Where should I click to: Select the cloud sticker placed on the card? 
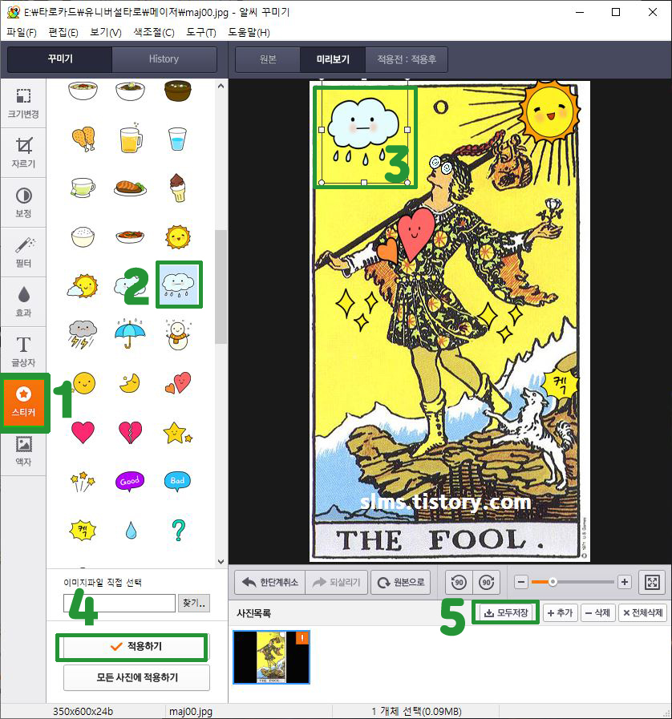(x=364, y=130)
